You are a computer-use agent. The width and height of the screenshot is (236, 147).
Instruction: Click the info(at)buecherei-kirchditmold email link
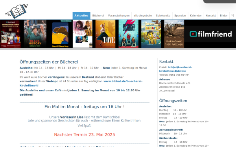pyautogui.click(x=176, y=69)
